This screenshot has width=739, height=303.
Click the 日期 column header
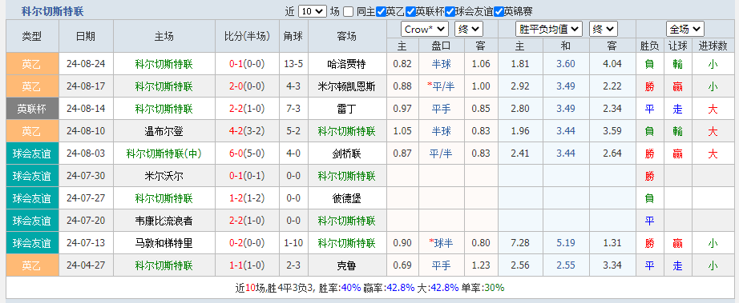tap(86, 36)
